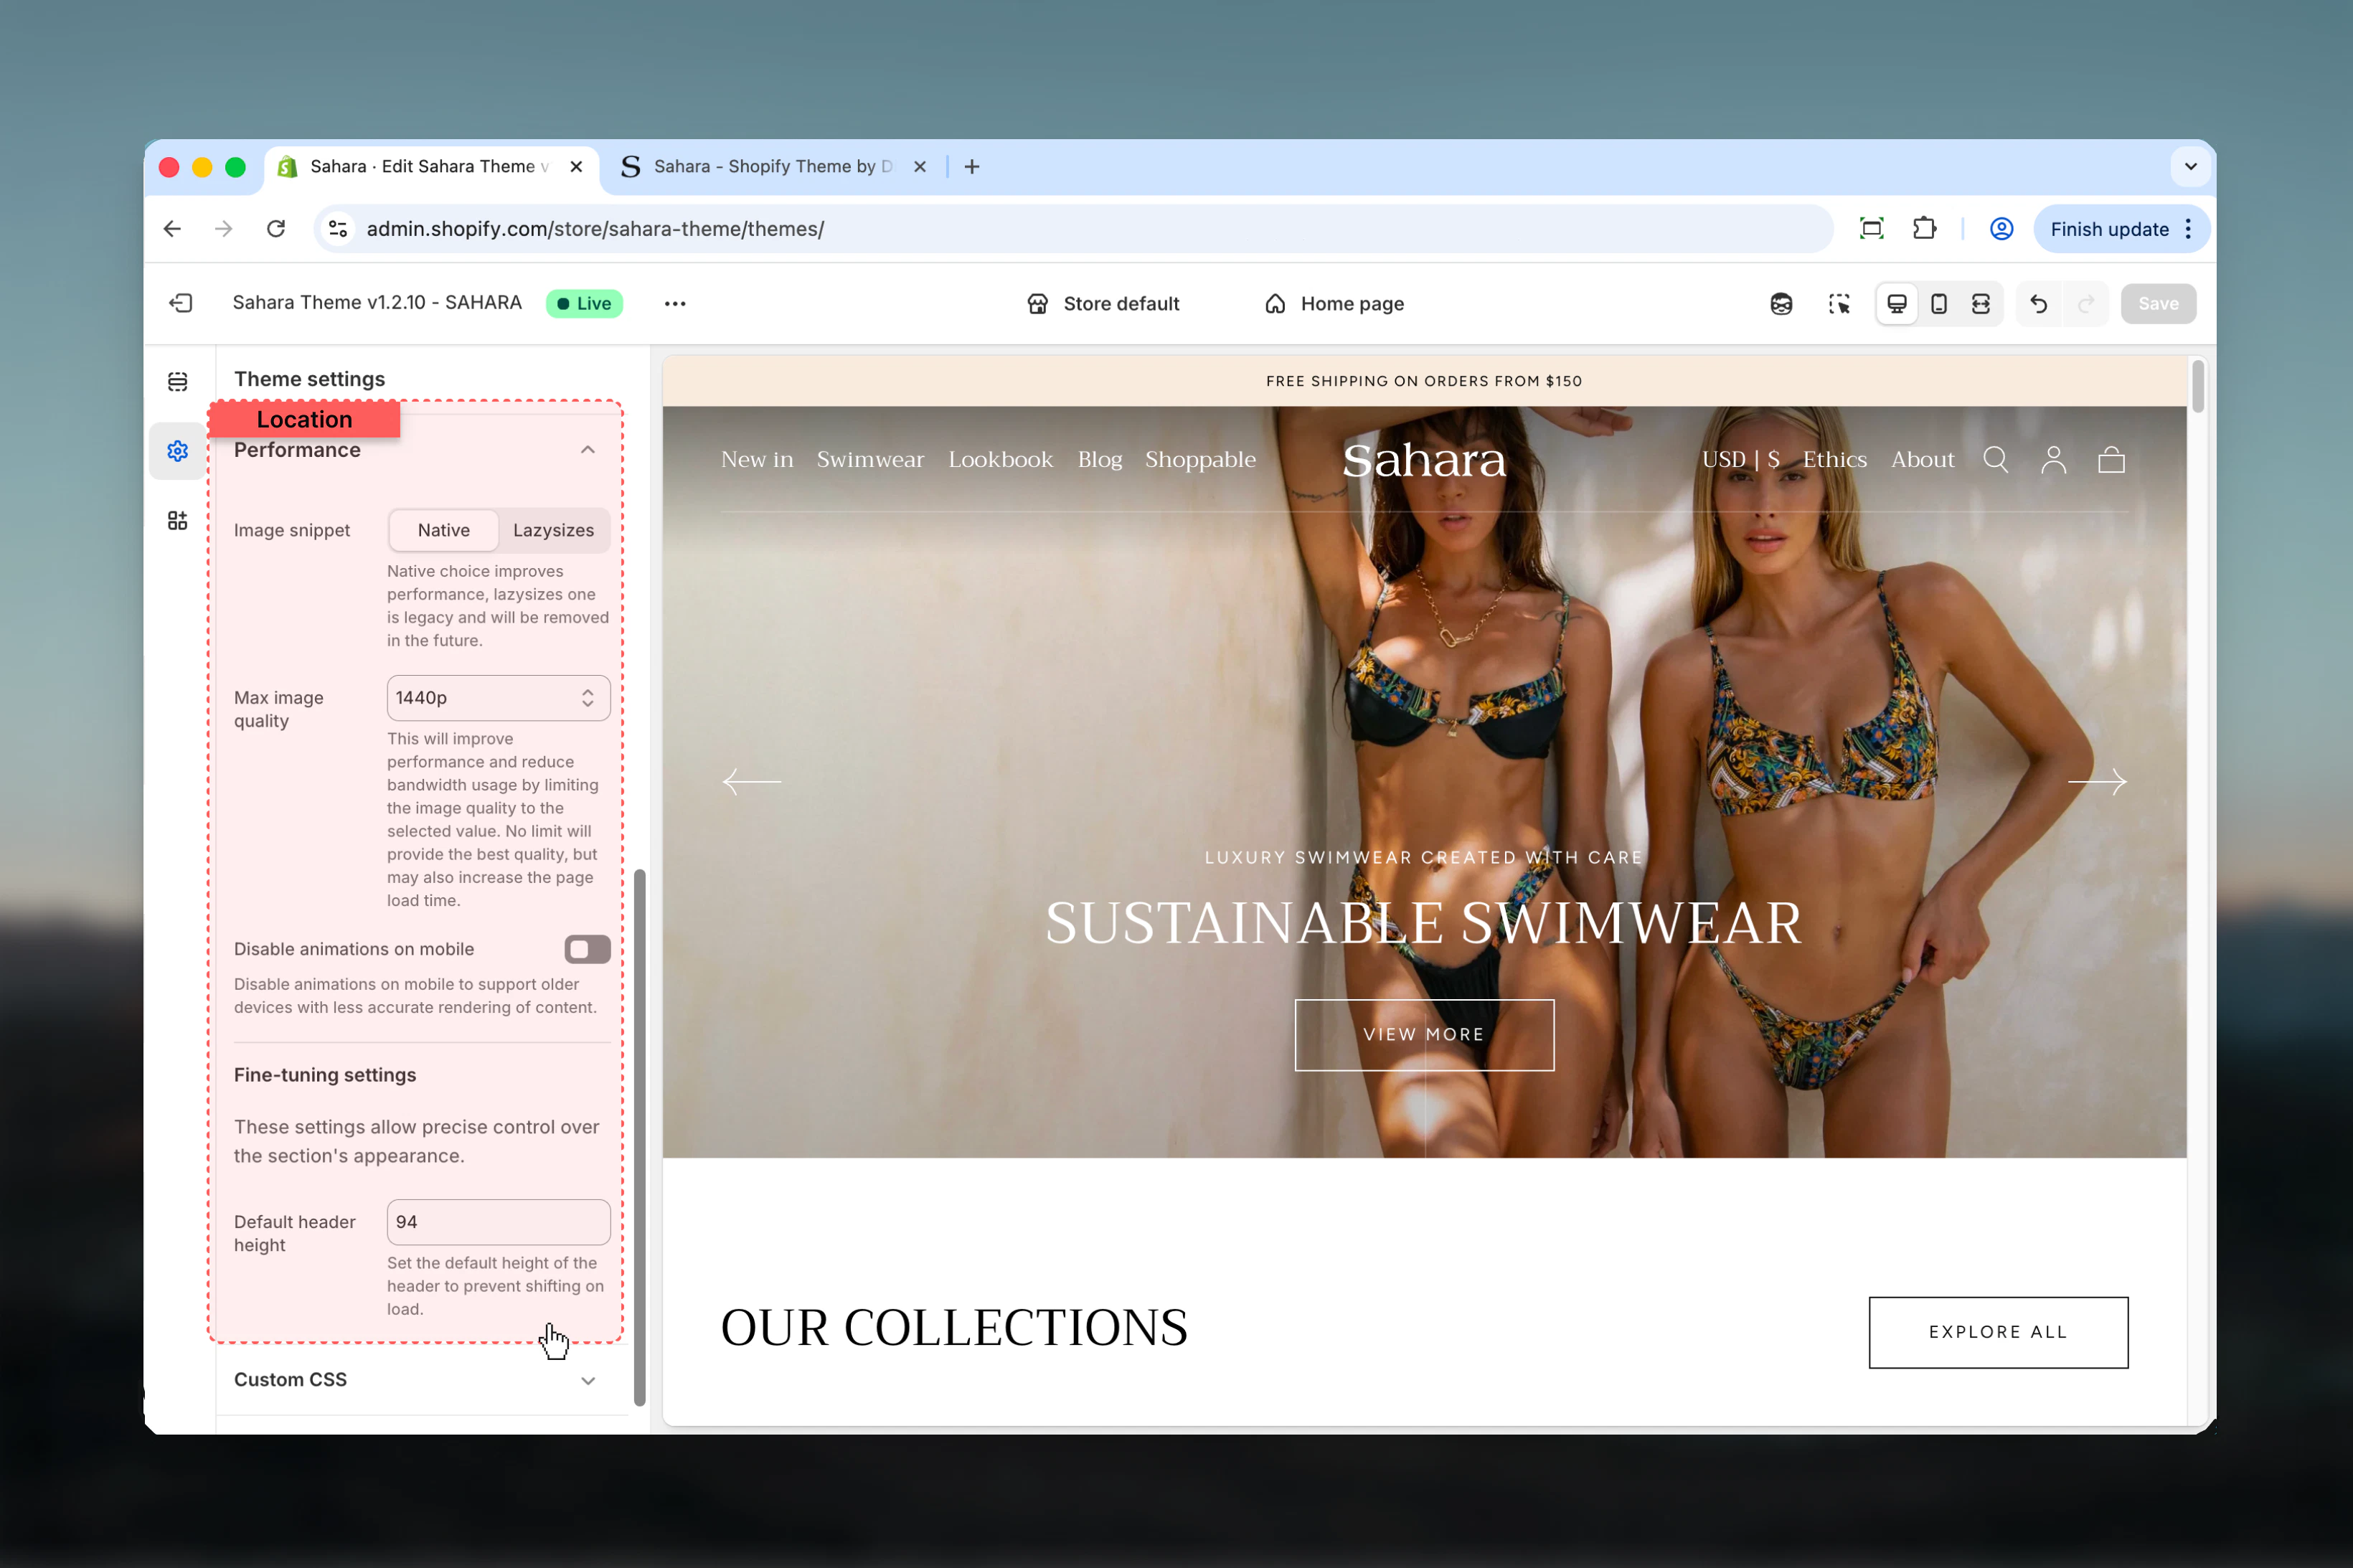The height and width of the screenshot is (1568, 2353).
Task: Open the browser tab search dropdown
Action: pos(2191,167)
